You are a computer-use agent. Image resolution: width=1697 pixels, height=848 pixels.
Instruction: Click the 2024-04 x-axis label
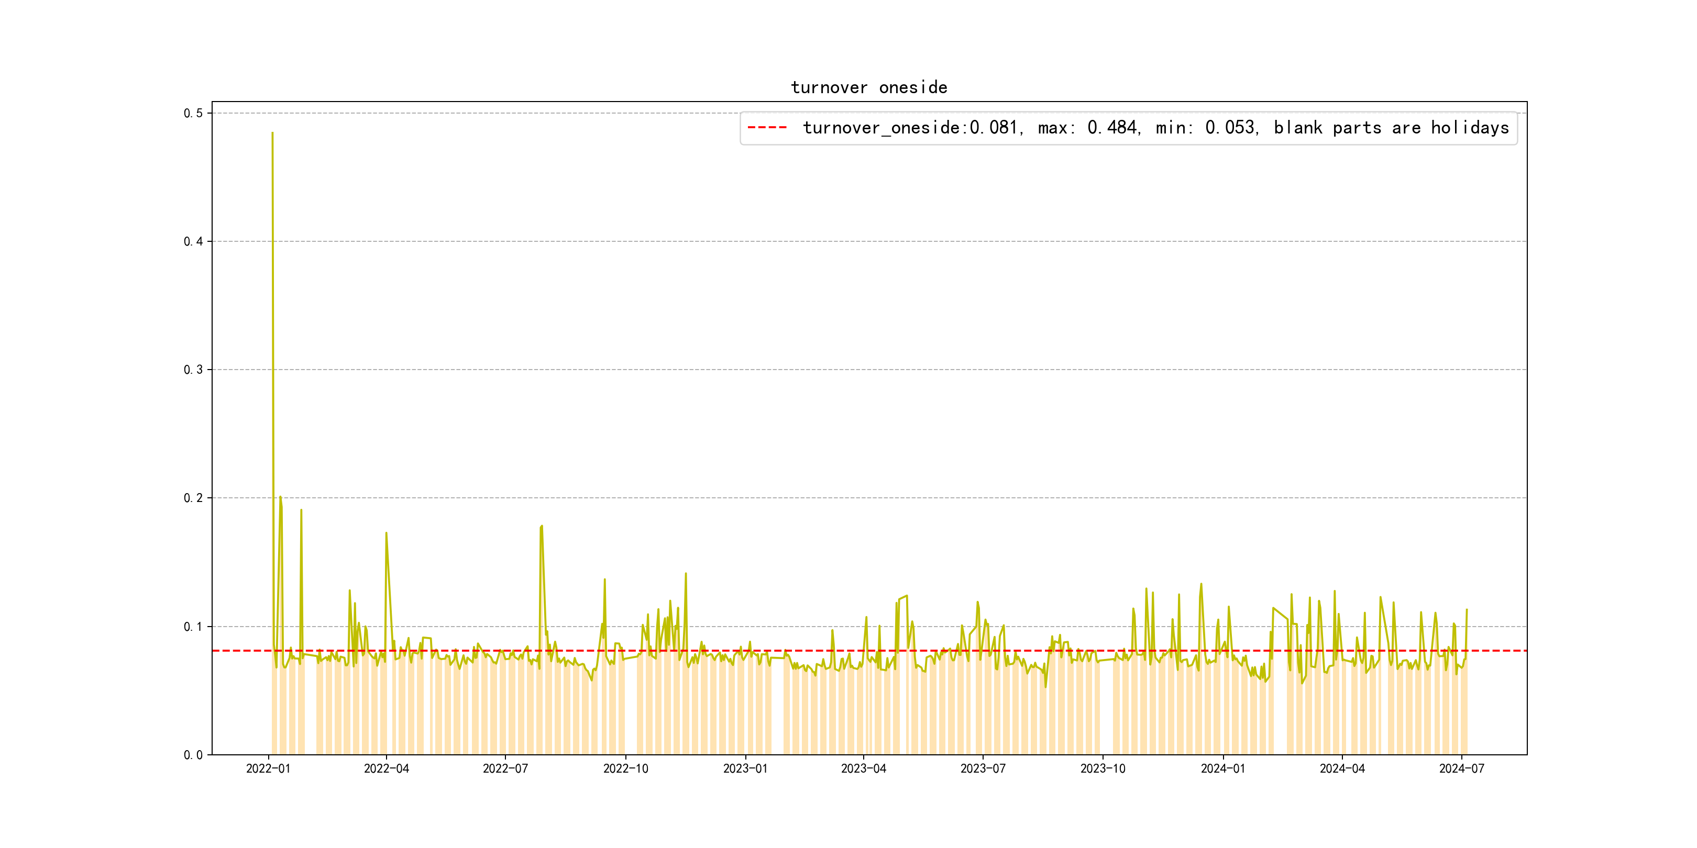click(1342, 768)
